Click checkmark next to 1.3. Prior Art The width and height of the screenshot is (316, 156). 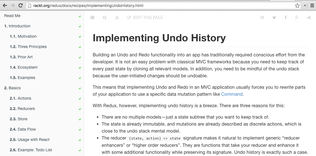point(80,57)
